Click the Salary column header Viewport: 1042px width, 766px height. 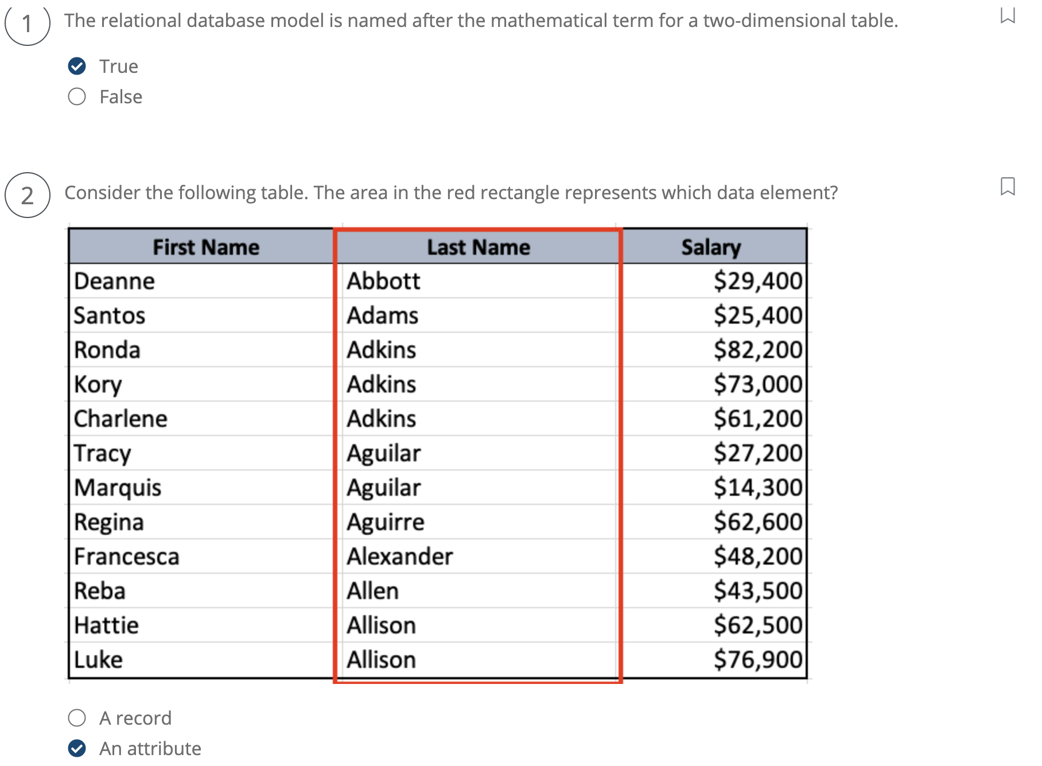[x=711, y=247]
